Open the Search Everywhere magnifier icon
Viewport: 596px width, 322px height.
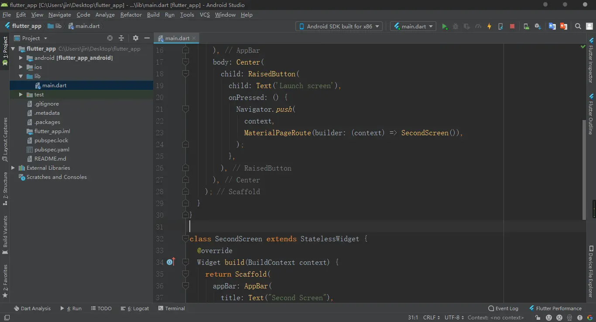coord(578,27)
